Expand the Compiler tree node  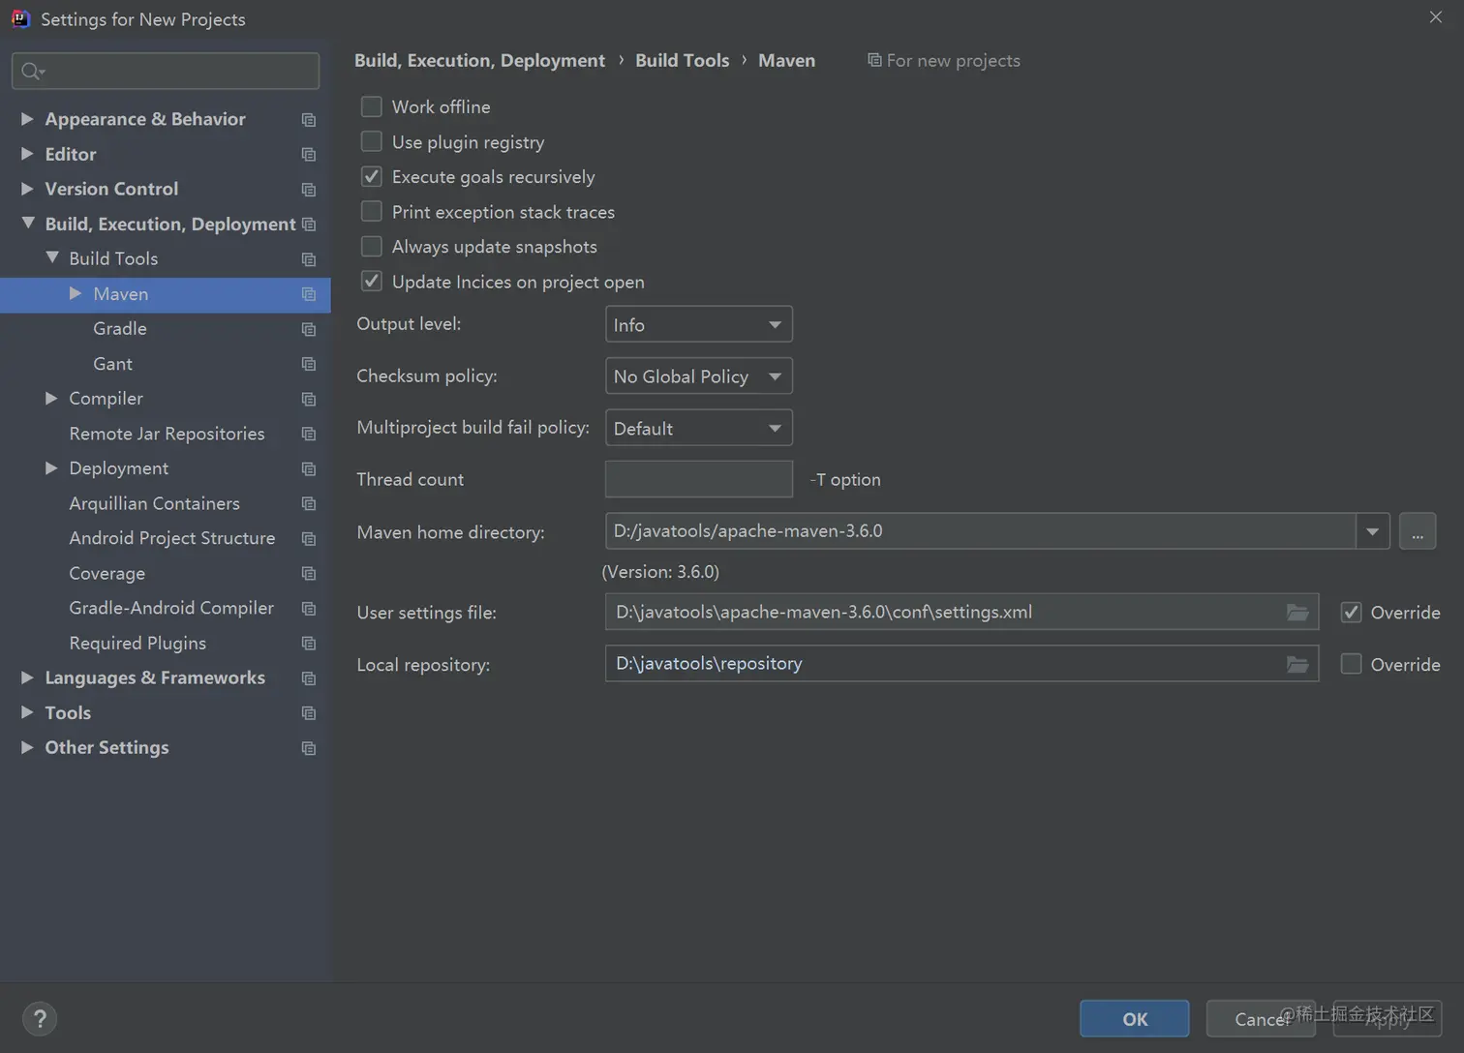51,398
